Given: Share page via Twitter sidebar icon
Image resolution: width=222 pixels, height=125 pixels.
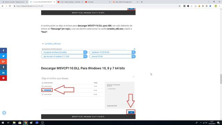Looking at the screenshot, I should click(3, 56).
